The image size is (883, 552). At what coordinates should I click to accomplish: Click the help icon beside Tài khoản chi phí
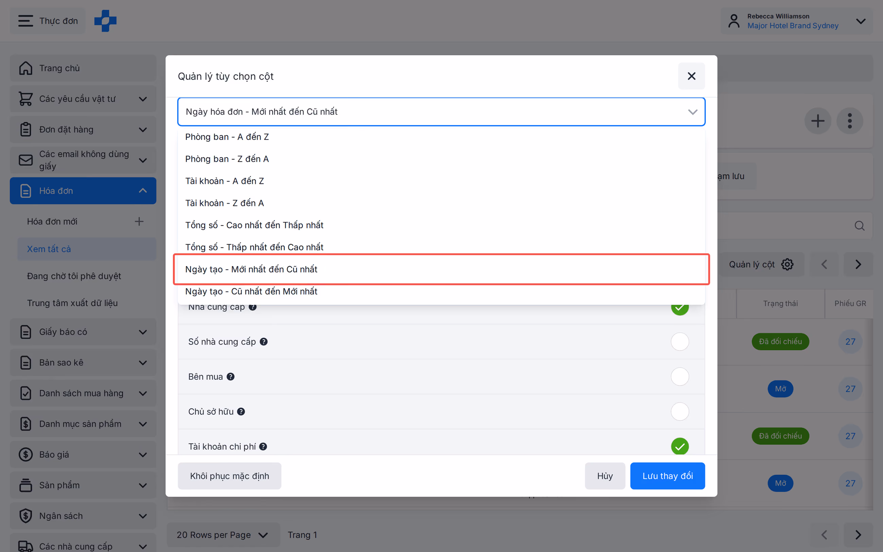point(263,446)
